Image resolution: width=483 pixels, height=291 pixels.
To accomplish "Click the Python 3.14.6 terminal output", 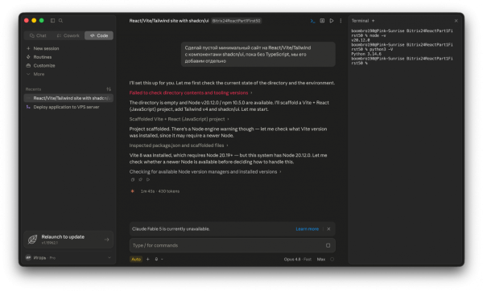I will pyautogui.click(x=366, y=54).
